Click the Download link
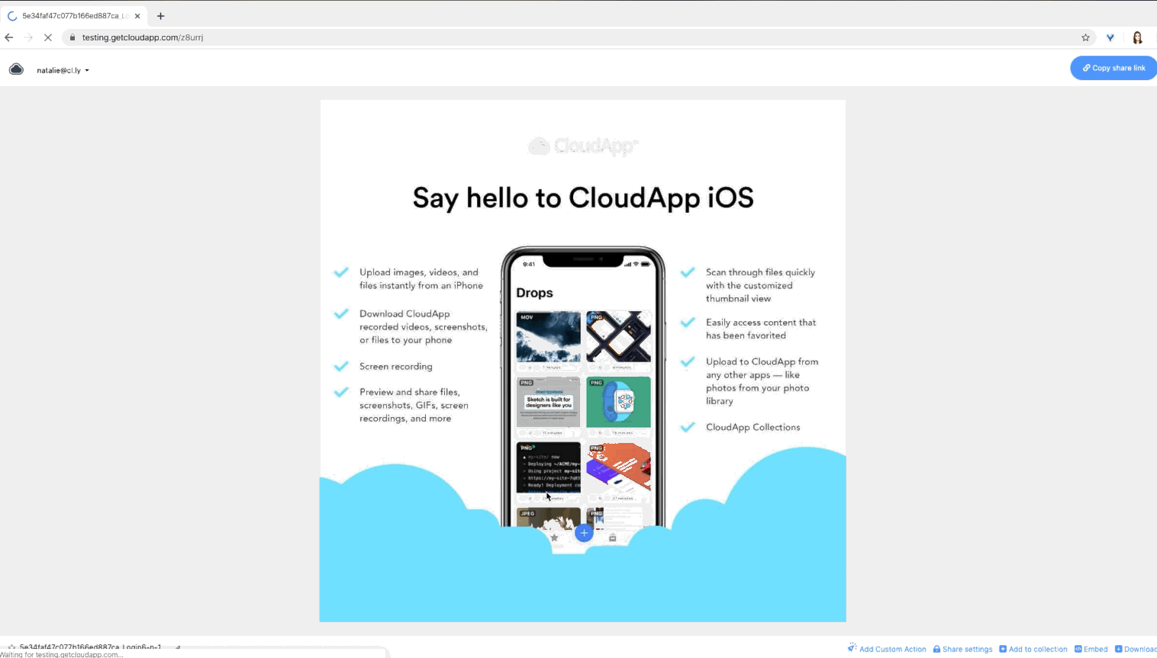Viewport: 1157px width, 658px height. coord(1136,649)
